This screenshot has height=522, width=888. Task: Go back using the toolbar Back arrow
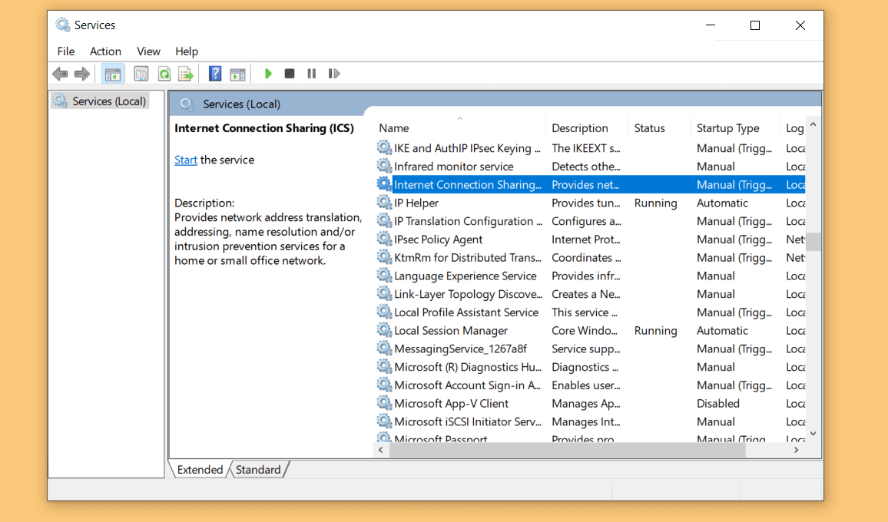pyautogui.click(x=60, y=74)
